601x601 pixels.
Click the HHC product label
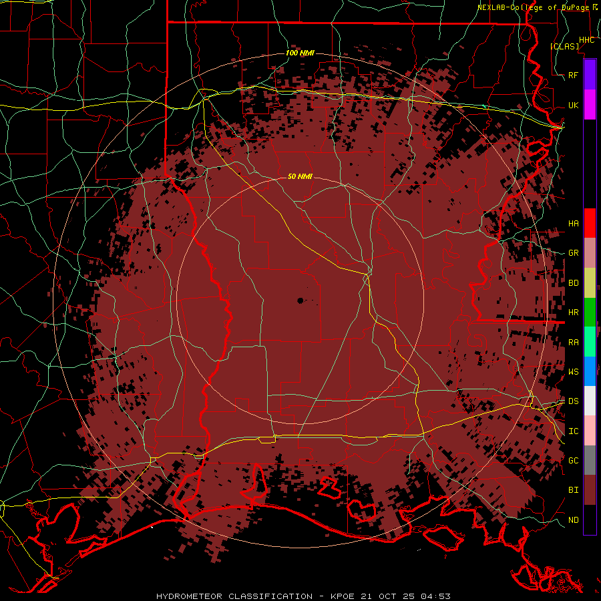coord(586,40)
